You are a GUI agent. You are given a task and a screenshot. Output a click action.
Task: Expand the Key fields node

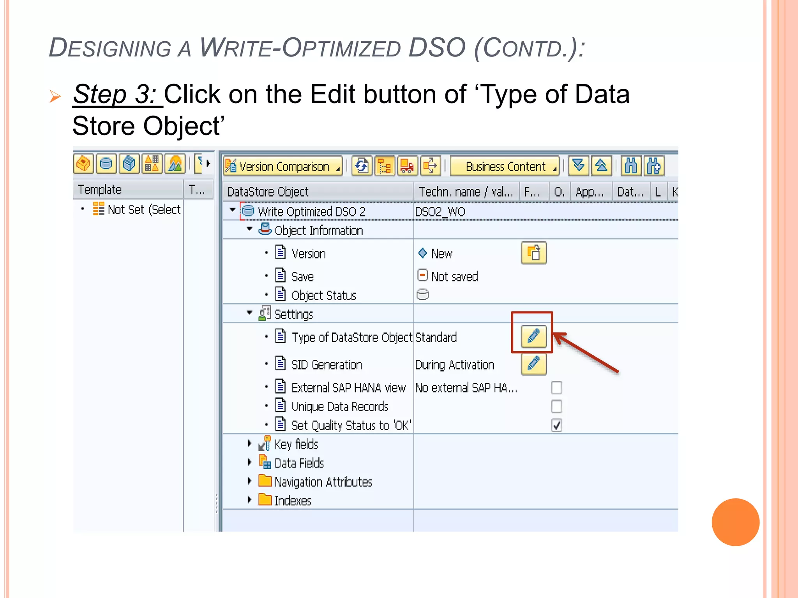point(250,443)
